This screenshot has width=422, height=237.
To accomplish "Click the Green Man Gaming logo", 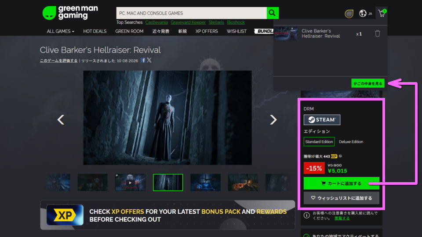I will coord(70,13).
